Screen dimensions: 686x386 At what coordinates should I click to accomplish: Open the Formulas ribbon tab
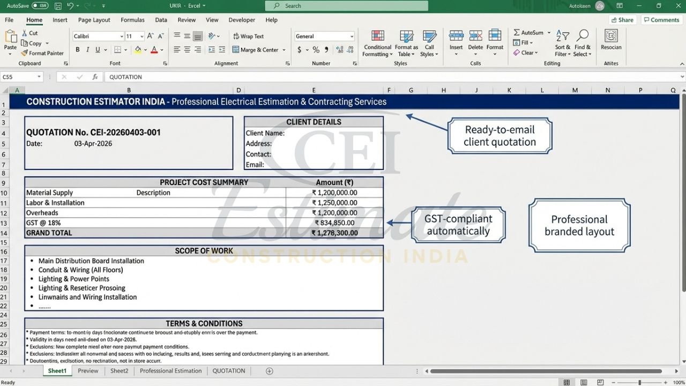(x=132, y=20)
